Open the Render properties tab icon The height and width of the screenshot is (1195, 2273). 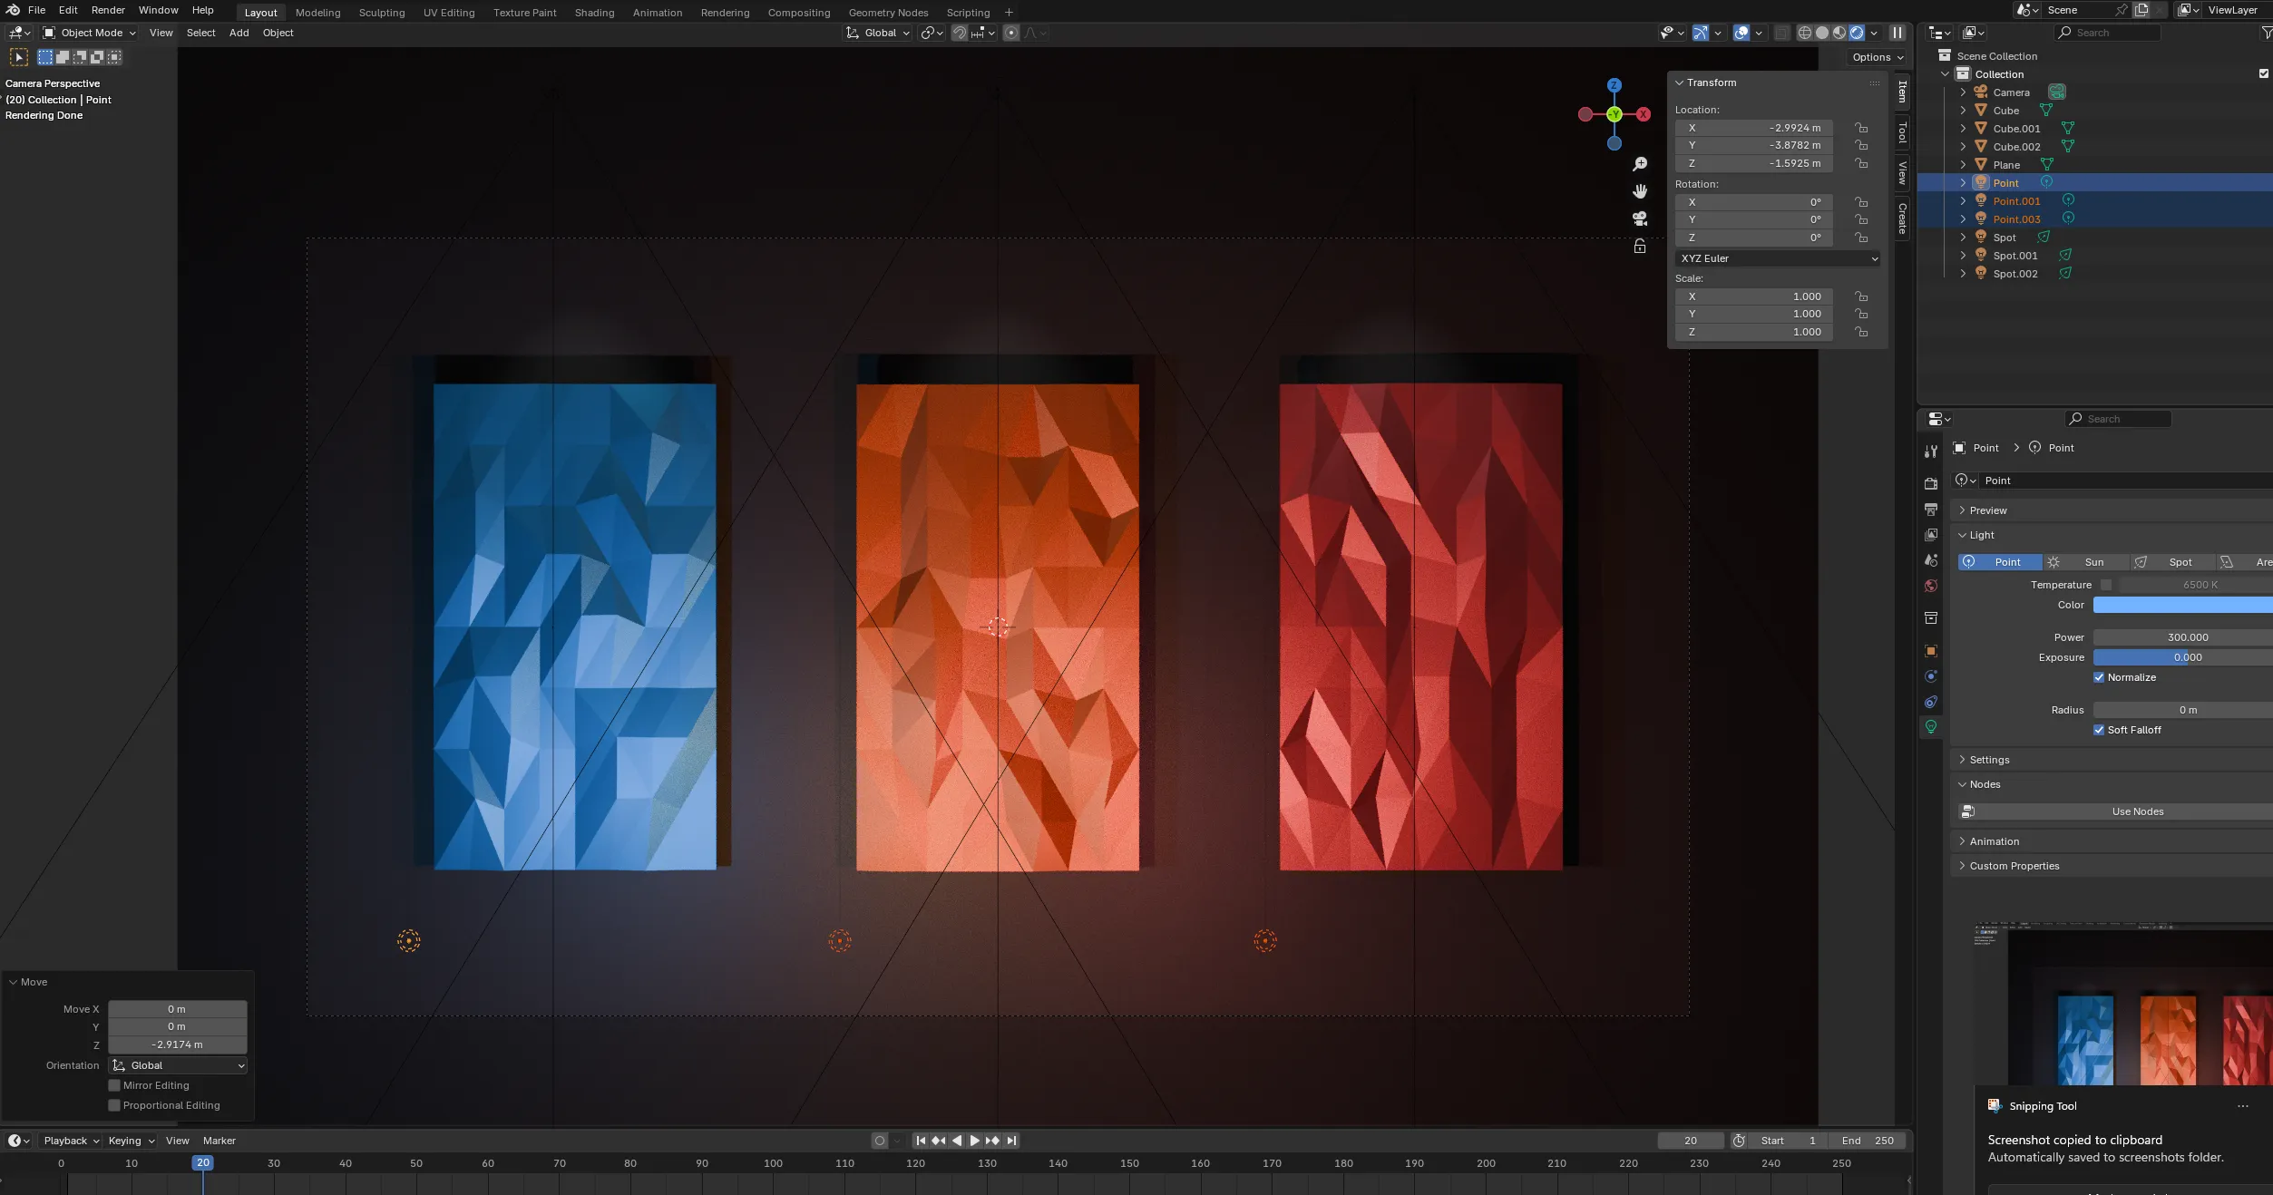click(x=1931, y=484)
